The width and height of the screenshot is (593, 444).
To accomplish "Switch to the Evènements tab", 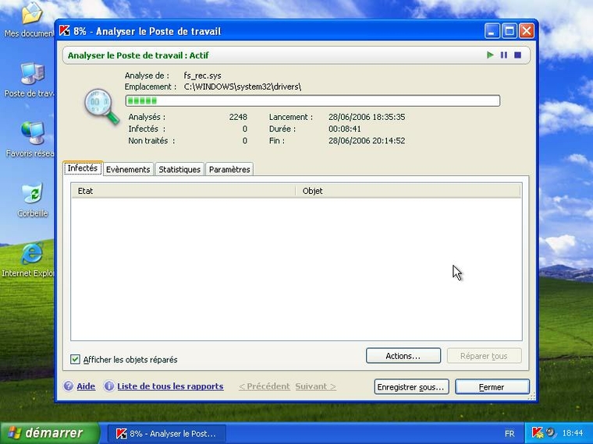I will pos(128,170).
